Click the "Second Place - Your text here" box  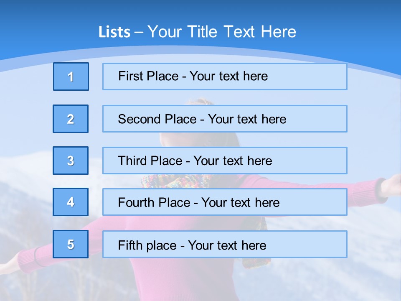[x=225, y=119]
